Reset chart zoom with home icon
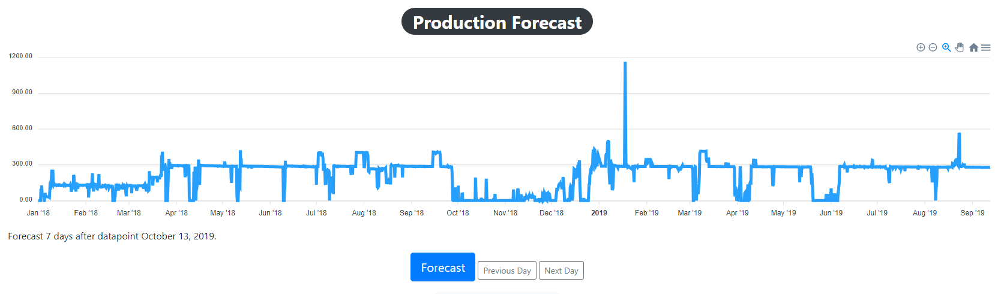This screenshot has height=294, width=995. pos(973,47)
